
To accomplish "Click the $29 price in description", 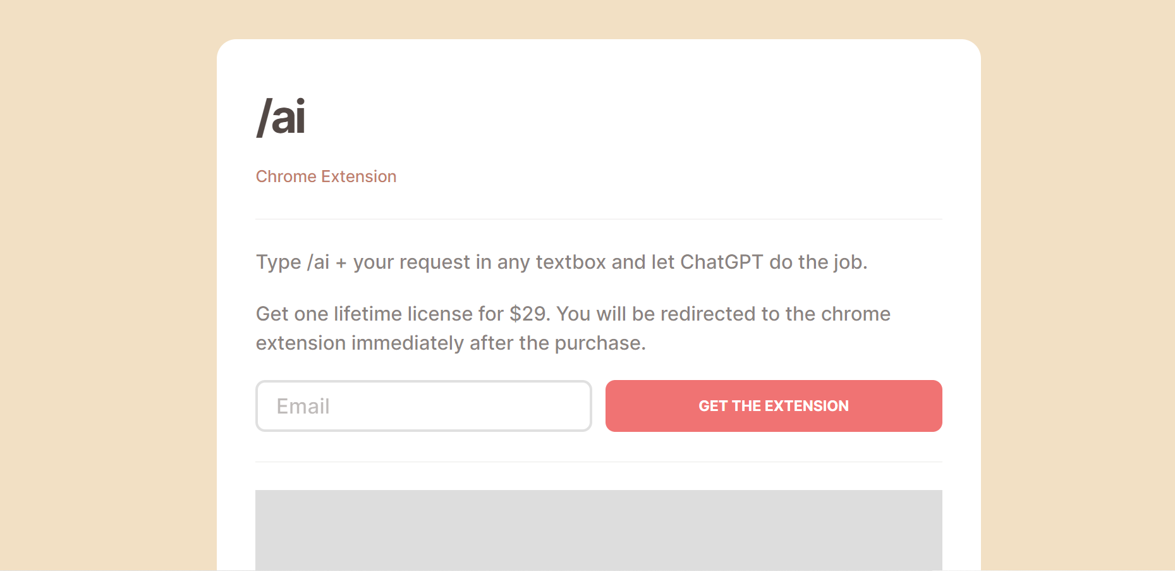I will pos(530,314).
